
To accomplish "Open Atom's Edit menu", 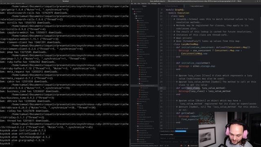I will pyautogui.click(x=135, y=4).
